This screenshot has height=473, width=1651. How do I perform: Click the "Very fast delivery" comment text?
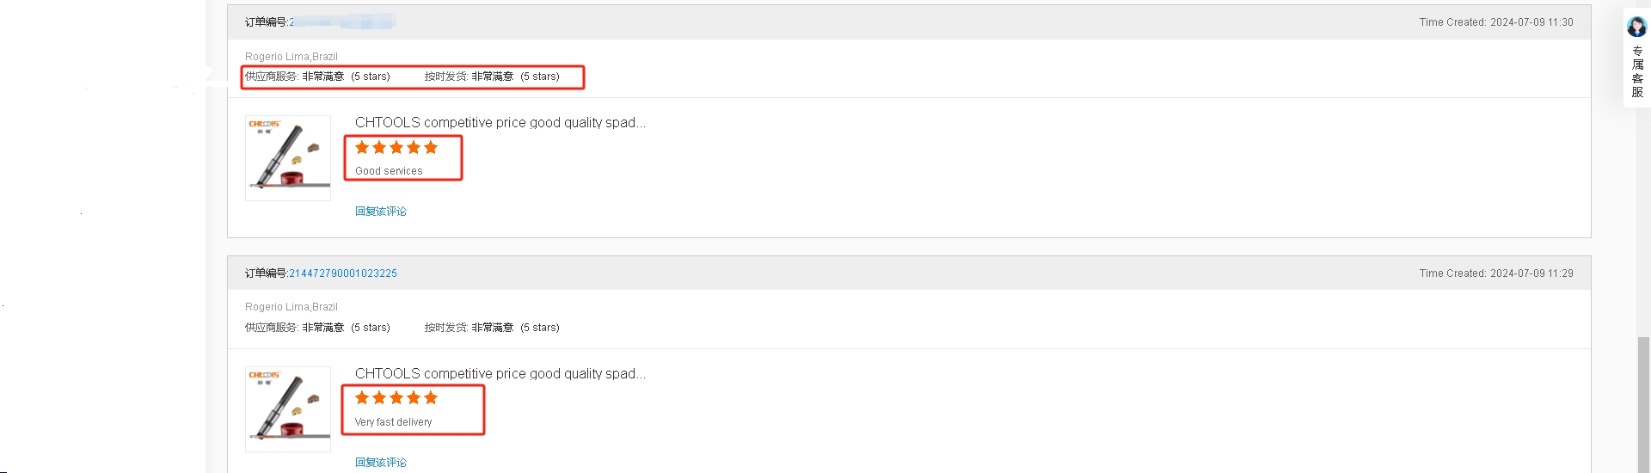click(x=393, y=422)
